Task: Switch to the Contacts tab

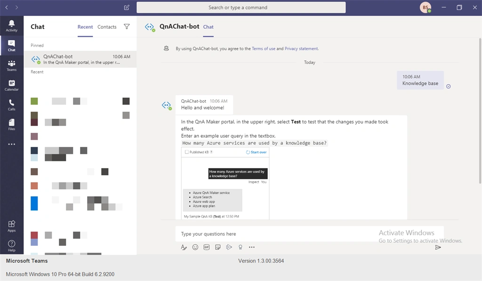Action: tap(107, 27)
